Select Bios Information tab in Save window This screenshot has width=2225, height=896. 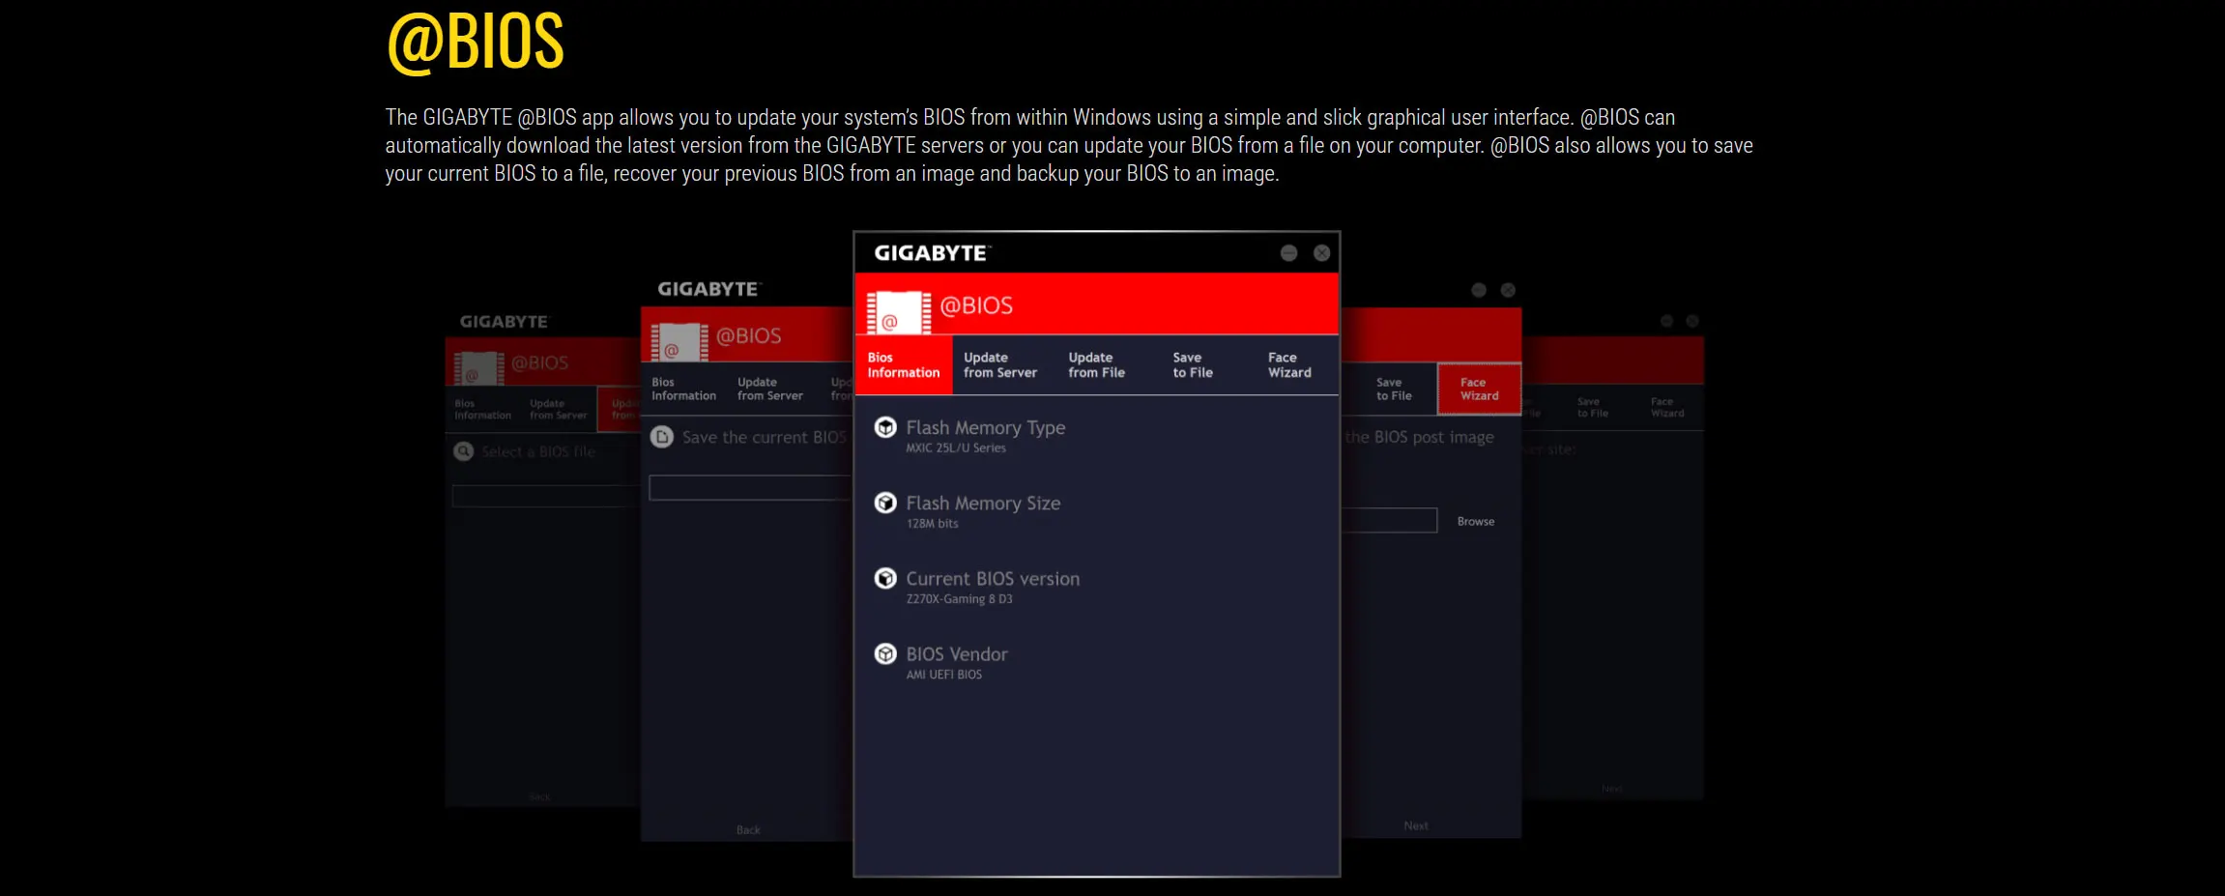(683, 389)
